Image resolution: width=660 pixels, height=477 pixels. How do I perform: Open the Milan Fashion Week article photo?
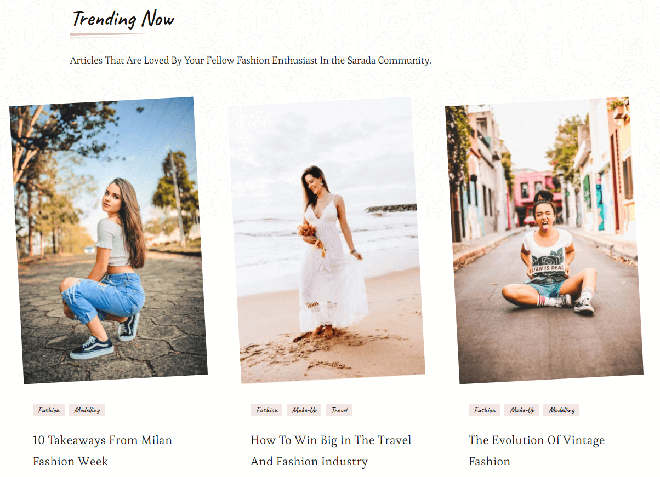coord(109,240)
